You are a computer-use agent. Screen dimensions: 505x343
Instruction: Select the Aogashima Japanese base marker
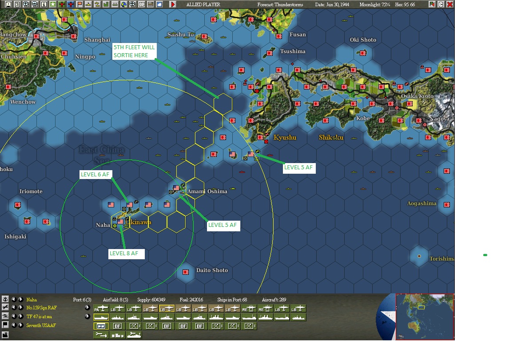pyautogui.click(x=447, y=204)
